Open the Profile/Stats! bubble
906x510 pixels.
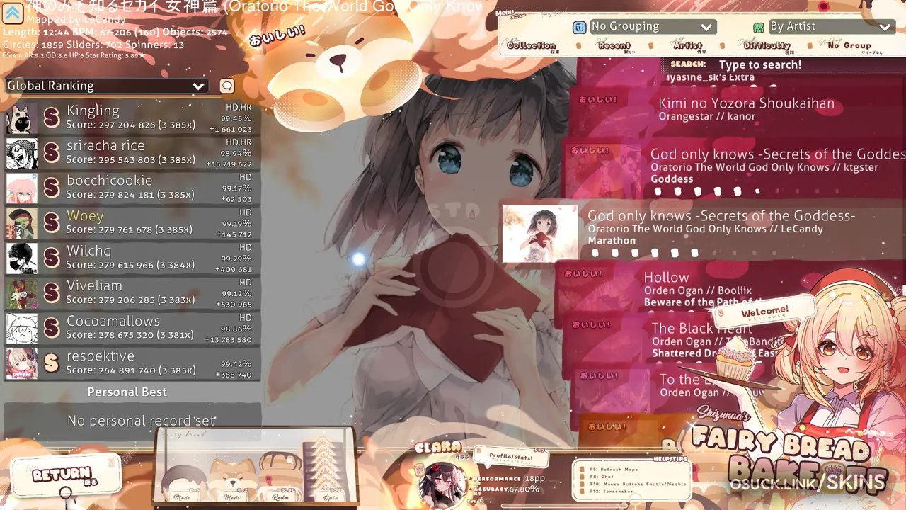[512, 458]
